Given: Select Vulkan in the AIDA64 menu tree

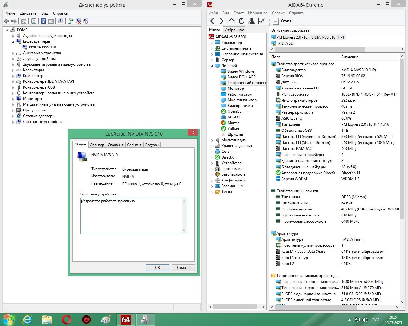Looking at the screenshot, I should pyautogui.click(x=233, y=129).
